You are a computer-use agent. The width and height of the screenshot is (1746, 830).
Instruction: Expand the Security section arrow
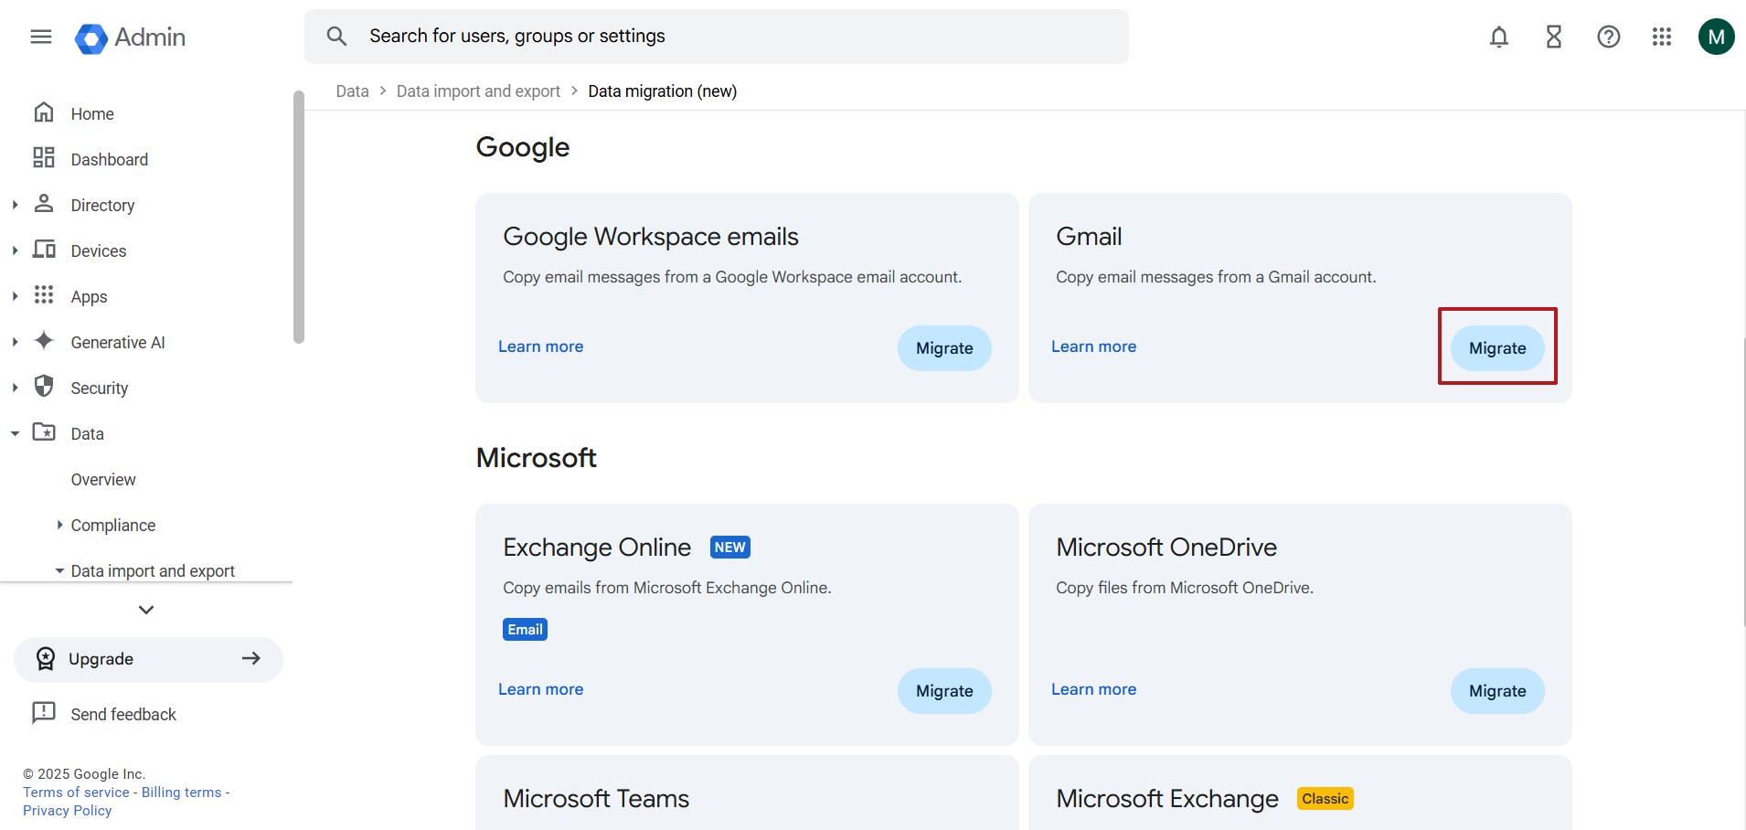15,388
